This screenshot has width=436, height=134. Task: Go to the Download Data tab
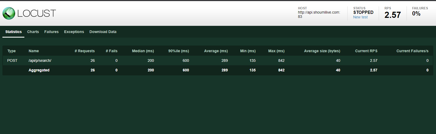[x=103, y=32]
